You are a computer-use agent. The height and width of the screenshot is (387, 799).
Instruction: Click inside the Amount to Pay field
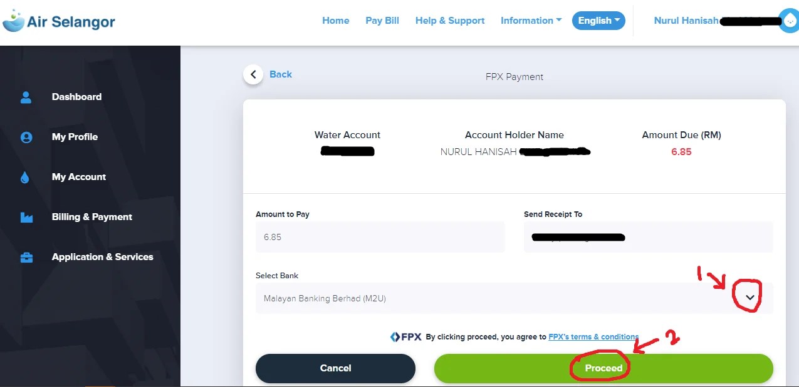380,237
